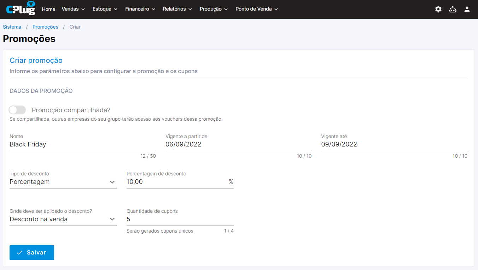Viewport: 478px width, 270px height.
Task: Click the Nome field with Black Friday
Action: (x=83, y=144)
